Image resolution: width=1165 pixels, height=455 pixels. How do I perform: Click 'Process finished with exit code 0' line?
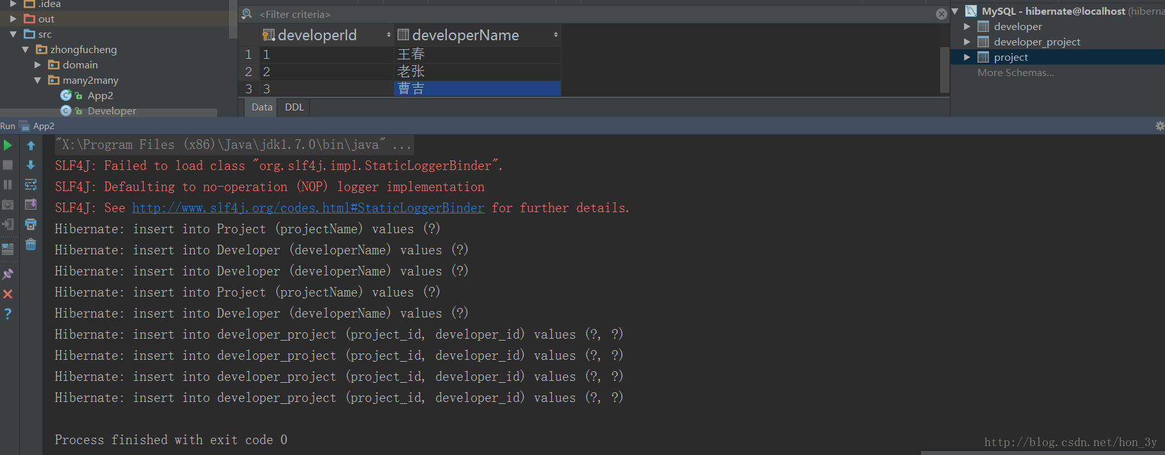point(171,440)
